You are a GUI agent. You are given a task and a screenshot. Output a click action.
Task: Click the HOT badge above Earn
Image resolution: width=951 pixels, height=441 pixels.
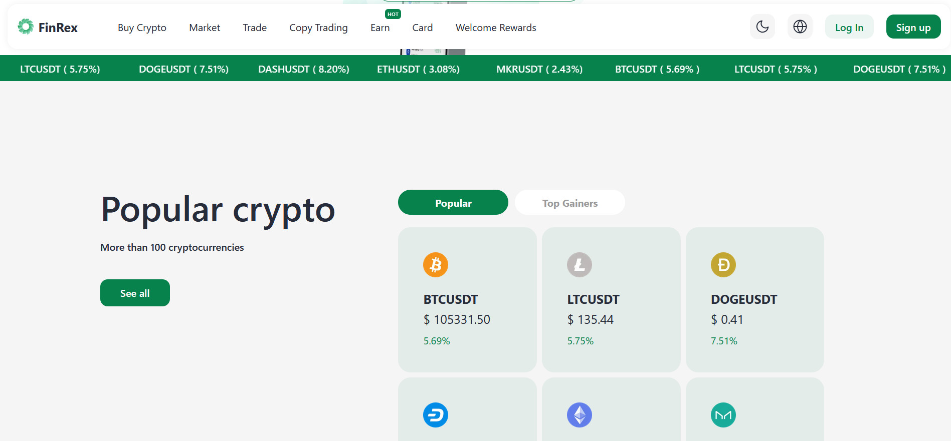[x=393, y=14]
